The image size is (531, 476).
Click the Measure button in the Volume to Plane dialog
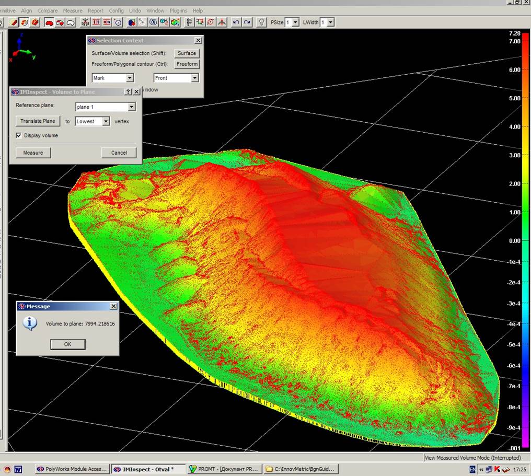pos(33,153)
